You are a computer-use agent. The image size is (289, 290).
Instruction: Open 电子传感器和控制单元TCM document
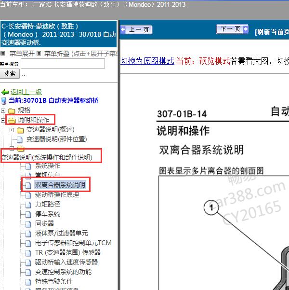(73, 243)
